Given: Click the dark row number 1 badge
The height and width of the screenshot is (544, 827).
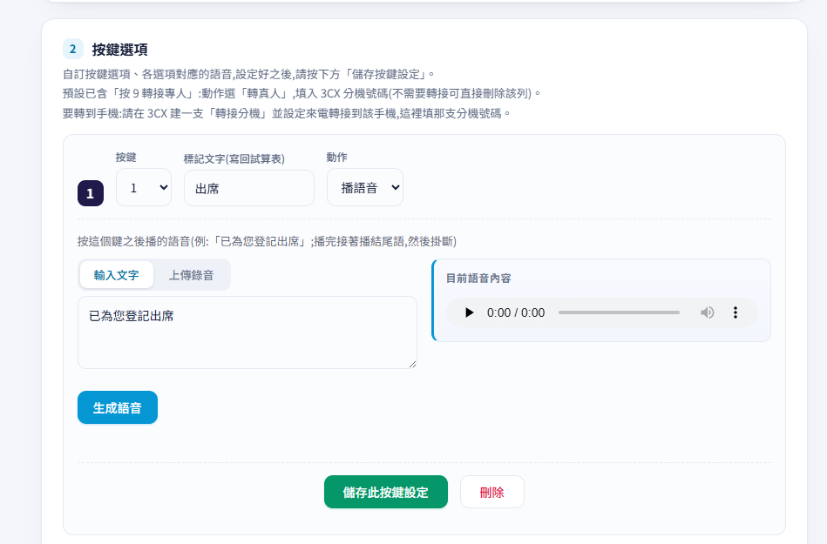Looking at the screenshot, I should point(90,193).
